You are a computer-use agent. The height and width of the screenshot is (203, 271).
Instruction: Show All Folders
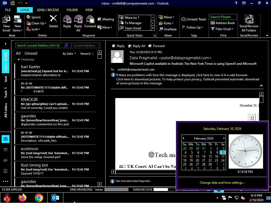(6, 110)
